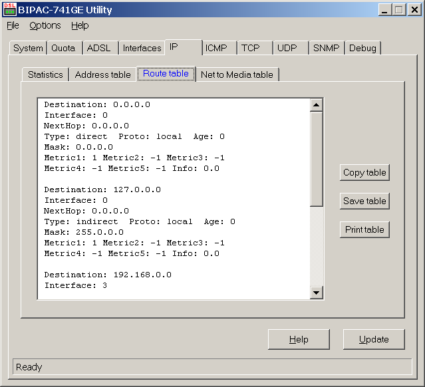This screenshot has width=425, height=387.
Task: Open the File menu
Action: click(x=13, y=25)
